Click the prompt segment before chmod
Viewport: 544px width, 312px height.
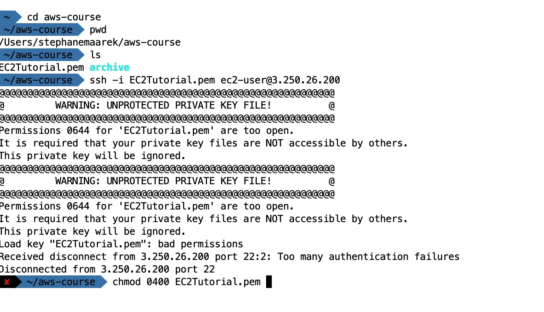point(61,282)
